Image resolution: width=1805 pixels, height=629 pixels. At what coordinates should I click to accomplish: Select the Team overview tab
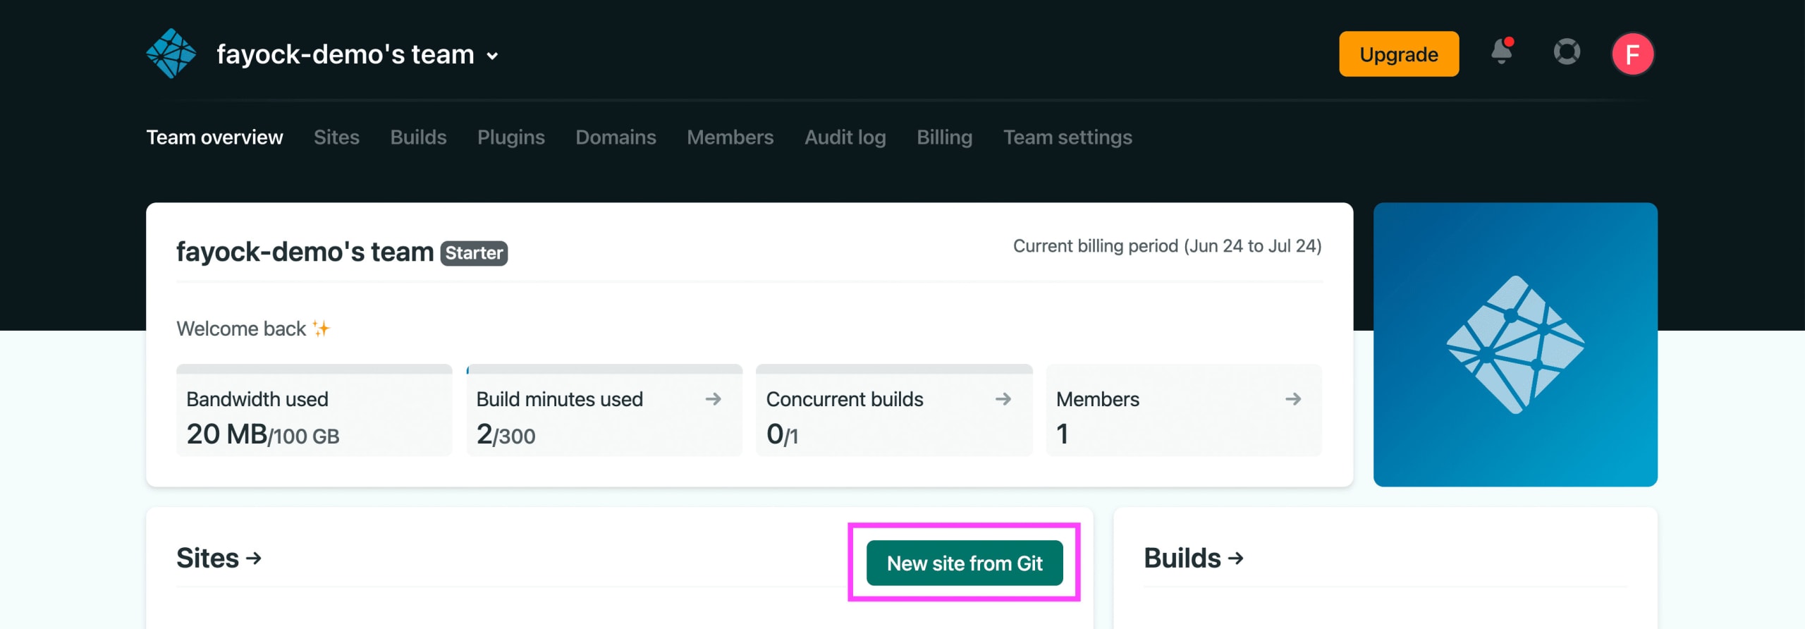coord(214,137)
